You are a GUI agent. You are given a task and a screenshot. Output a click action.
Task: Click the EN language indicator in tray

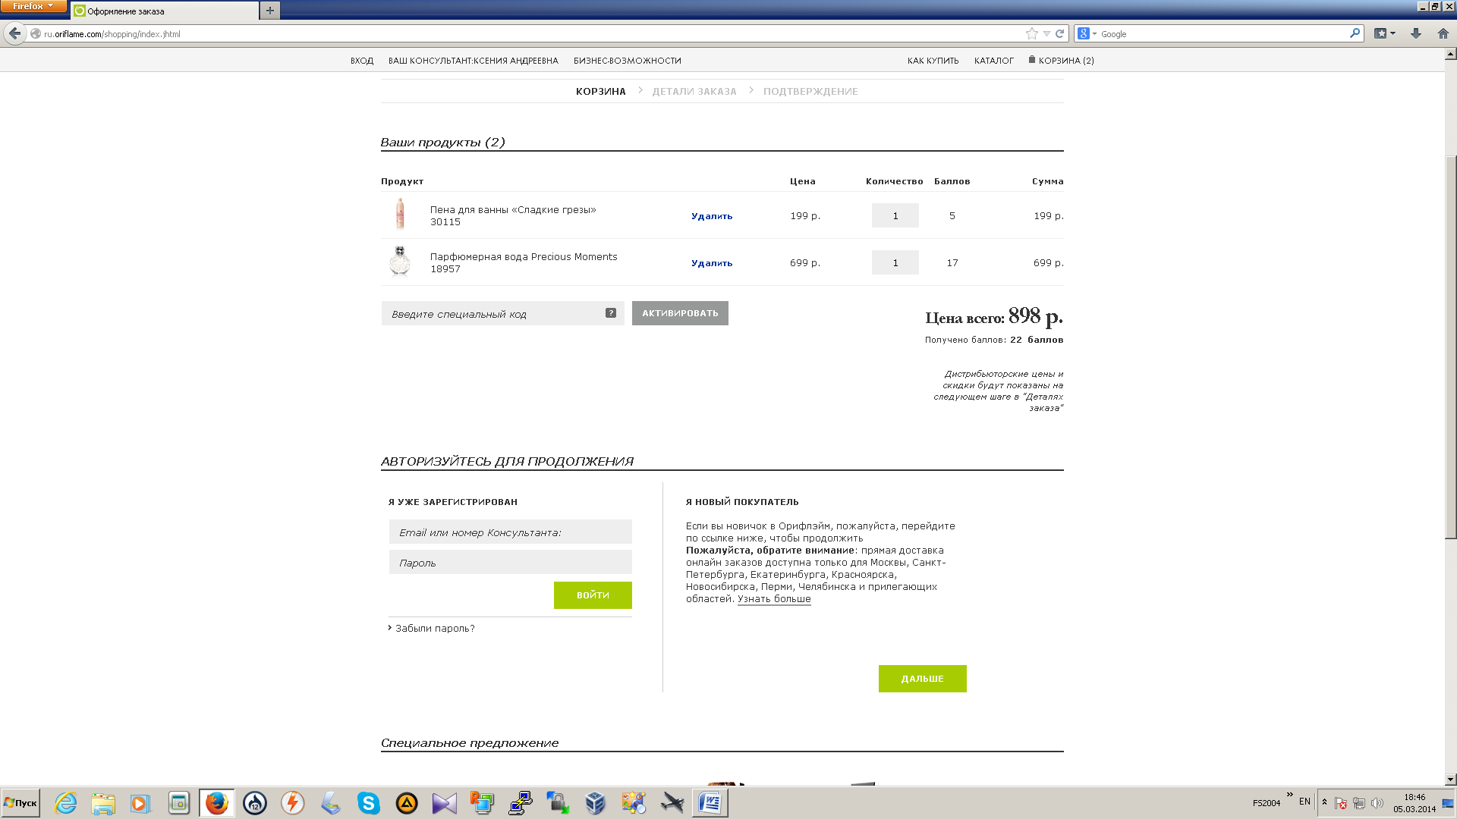pos(1304,802)
